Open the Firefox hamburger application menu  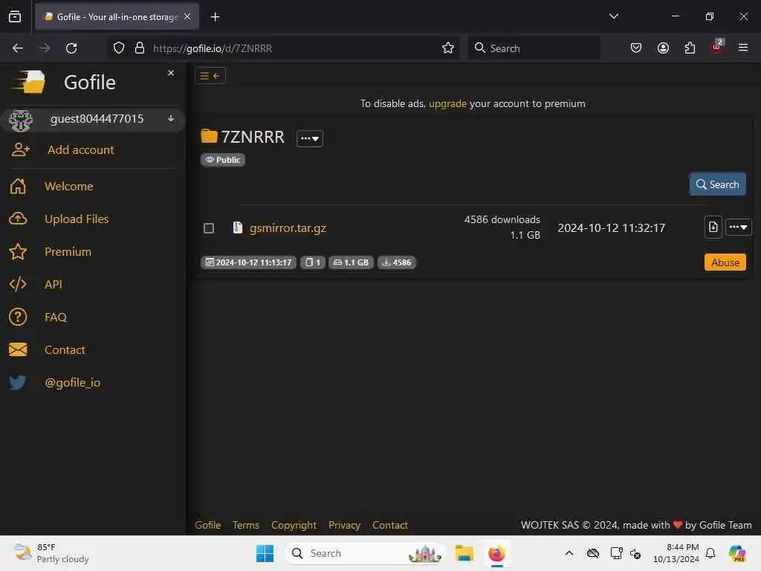point(743,48)
